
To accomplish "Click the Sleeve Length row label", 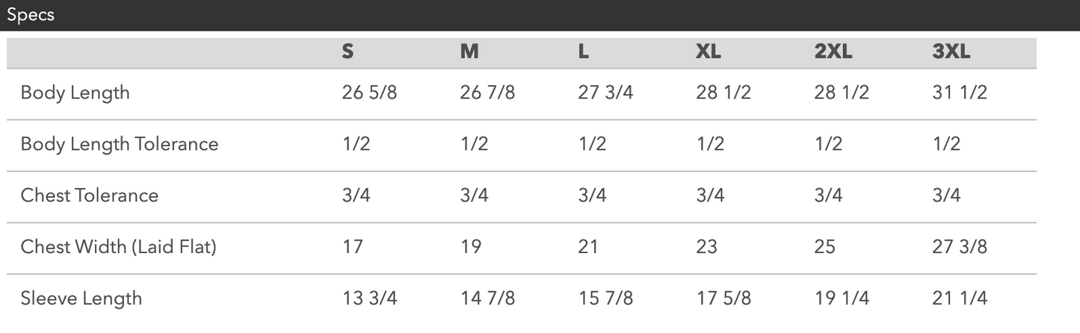I will 81,299.
